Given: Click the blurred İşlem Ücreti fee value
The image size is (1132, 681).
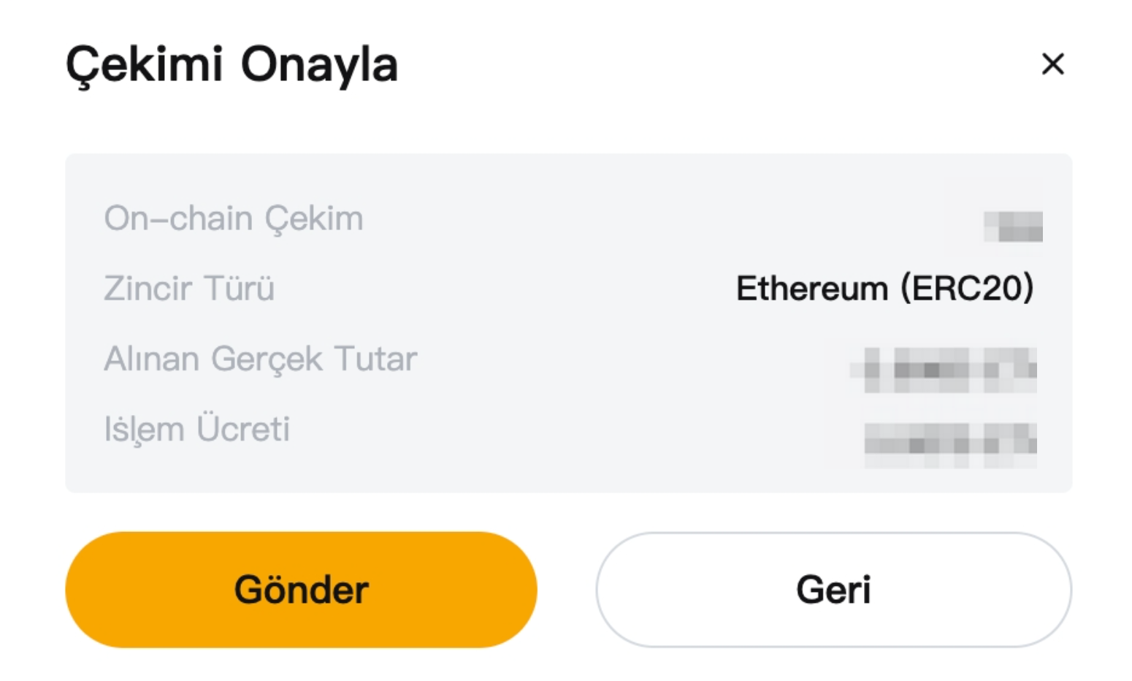Looking at the screenshot, I should tap(949, 444).
